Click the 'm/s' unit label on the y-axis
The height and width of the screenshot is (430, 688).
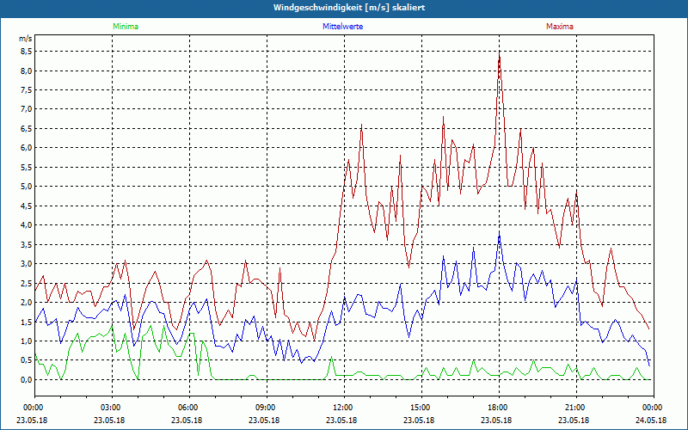[26, 39]
